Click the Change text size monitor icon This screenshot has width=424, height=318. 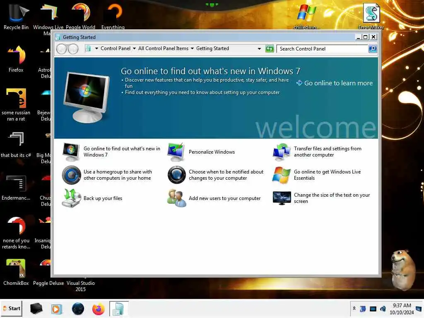[x=282, y=198]
